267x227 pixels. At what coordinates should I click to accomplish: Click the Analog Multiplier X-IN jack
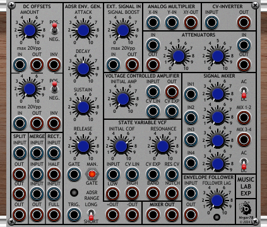tap(153, 22)
